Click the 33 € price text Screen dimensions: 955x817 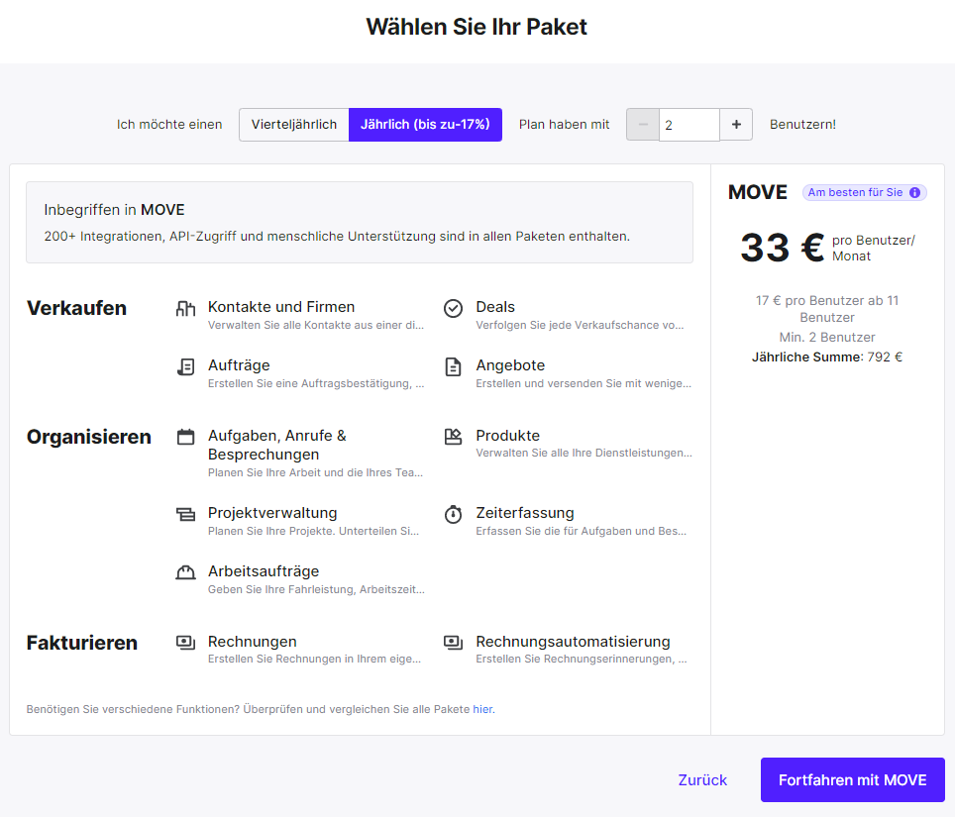(x=783, y=248)
